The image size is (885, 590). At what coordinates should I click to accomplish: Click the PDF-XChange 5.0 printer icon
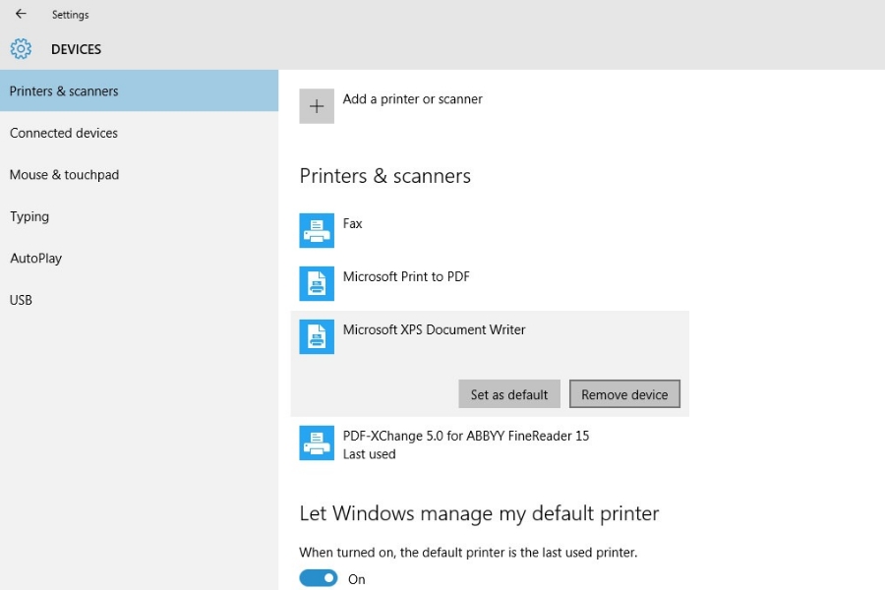click(x=317, y=443)
